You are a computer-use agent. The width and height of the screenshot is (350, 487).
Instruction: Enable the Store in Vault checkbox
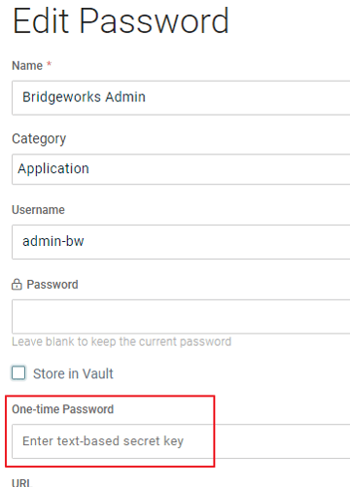tap(18, 373)
